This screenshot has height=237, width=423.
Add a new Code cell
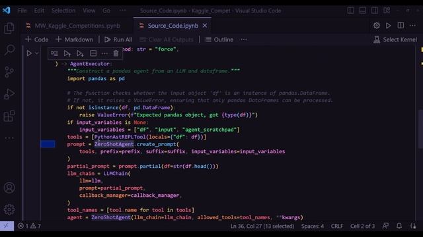[37, 39]
